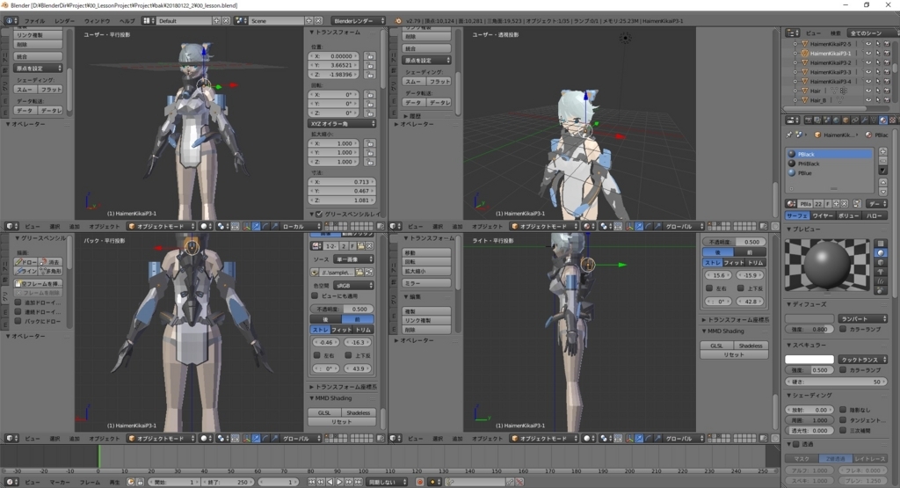Move the material slot down with the arrow icon

882,192
